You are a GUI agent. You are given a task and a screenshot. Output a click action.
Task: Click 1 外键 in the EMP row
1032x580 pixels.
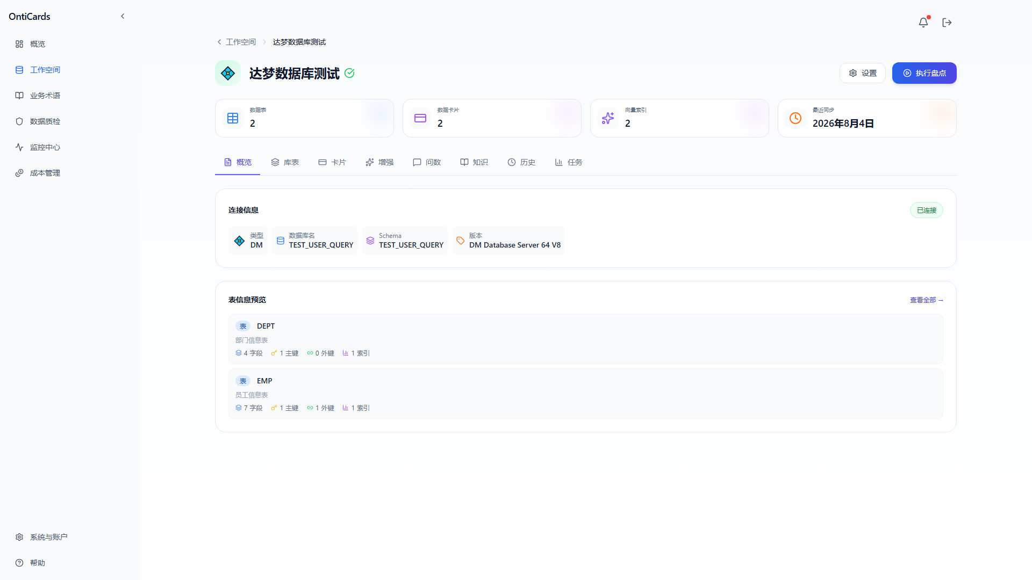pyautogui.click(x=320, y=408)
